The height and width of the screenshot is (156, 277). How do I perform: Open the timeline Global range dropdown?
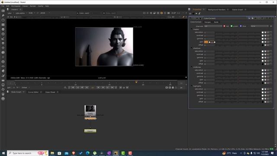(x=26, y=88)
